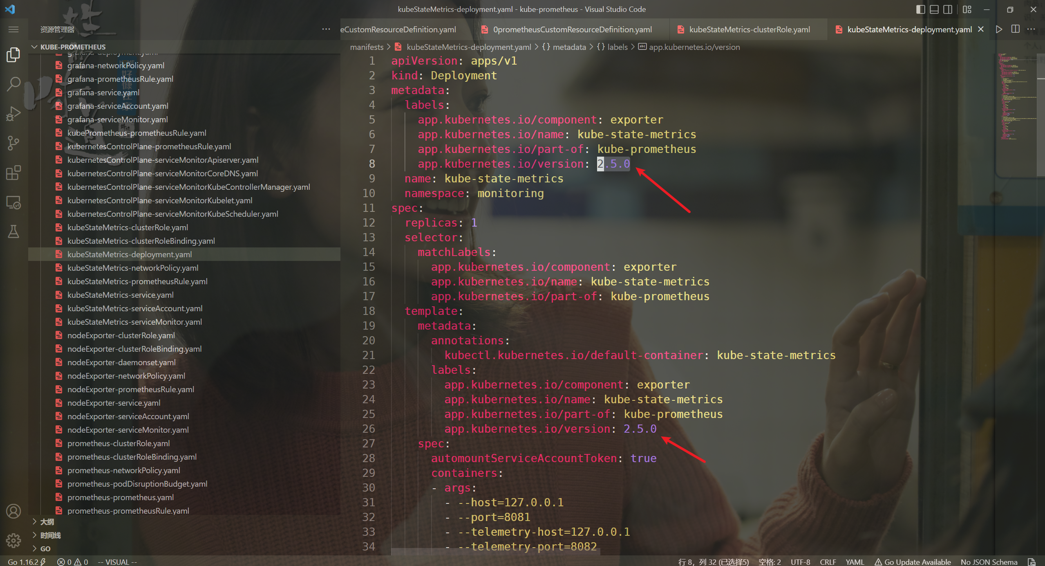The width and height of the screenshot is (1045, 566).
Task: Click Go Update Available warning
Action: click(913, 562)
